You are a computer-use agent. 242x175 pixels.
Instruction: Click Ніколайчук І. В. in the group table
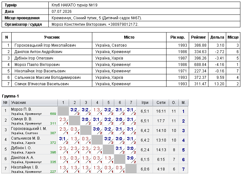pos(25,167)
